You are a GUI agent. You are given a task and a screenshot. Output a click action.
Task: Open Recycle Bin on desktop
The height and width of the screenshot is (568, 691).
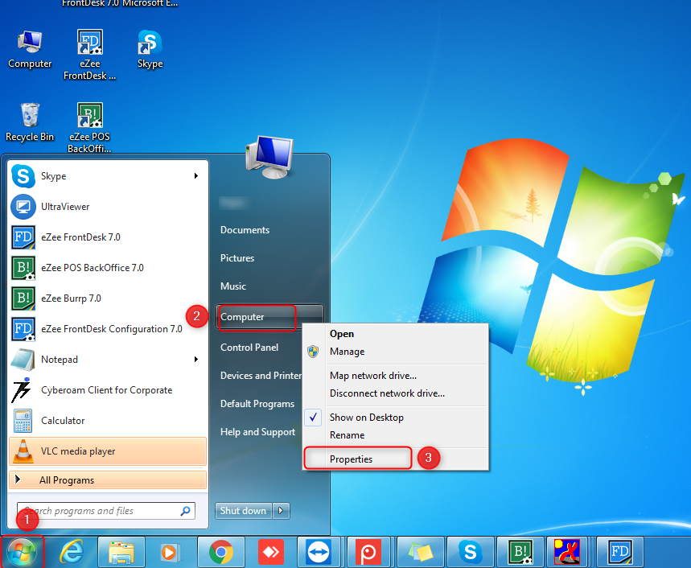tap(30, 122)
